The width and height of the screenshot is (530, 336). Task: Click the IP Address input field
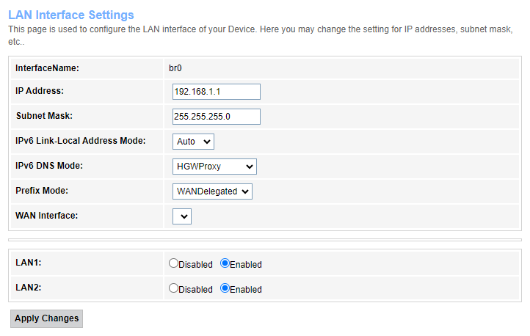[x=217, y=92]
